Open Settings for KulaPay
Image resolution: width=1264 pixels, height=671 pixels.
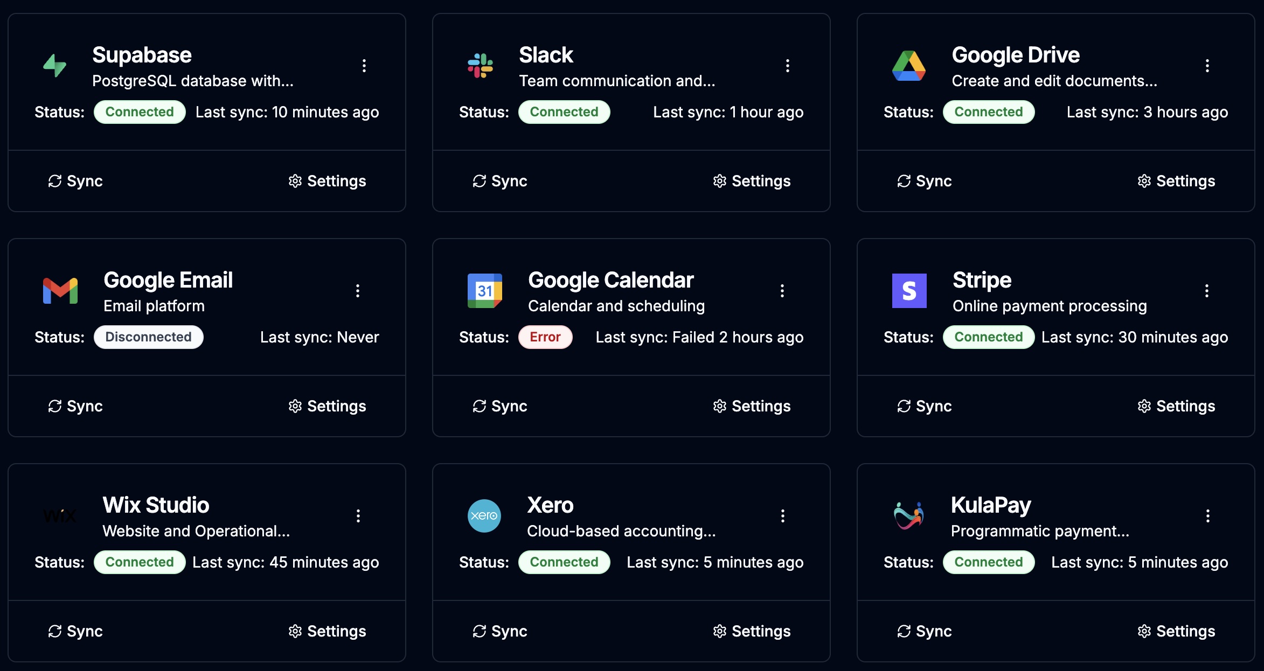(1176, 631)
